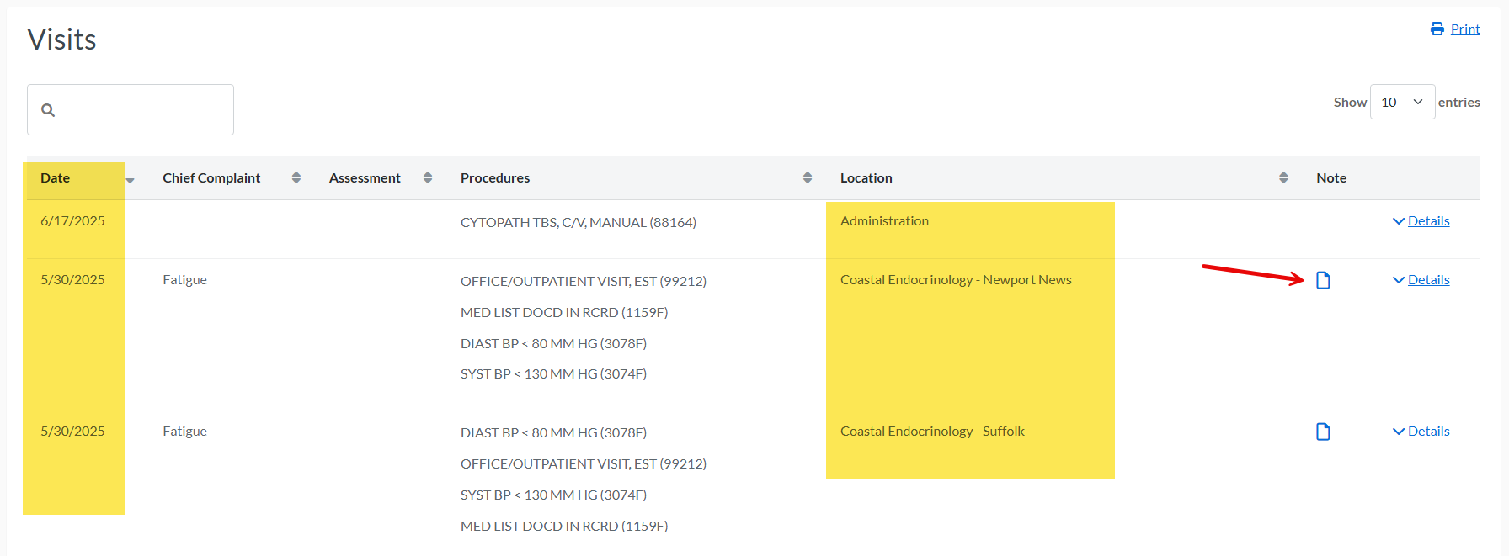Focus the visits search input field
Viewport: 1509px width, 556px height.
click(131, 109)
